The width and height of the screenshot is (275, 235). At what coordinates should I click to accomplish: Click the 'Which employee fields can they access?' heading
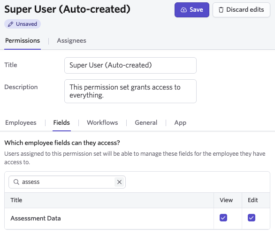62,143
